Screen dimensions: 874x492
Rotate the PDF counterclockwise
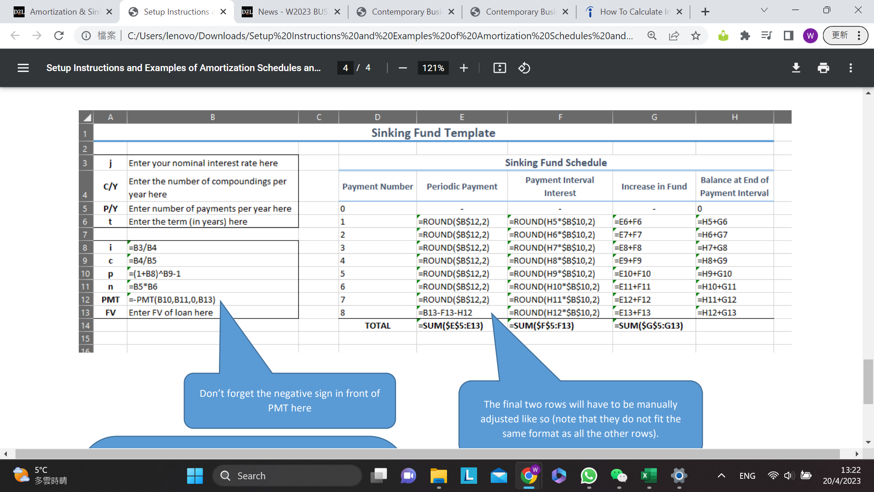tap(524, 68)
